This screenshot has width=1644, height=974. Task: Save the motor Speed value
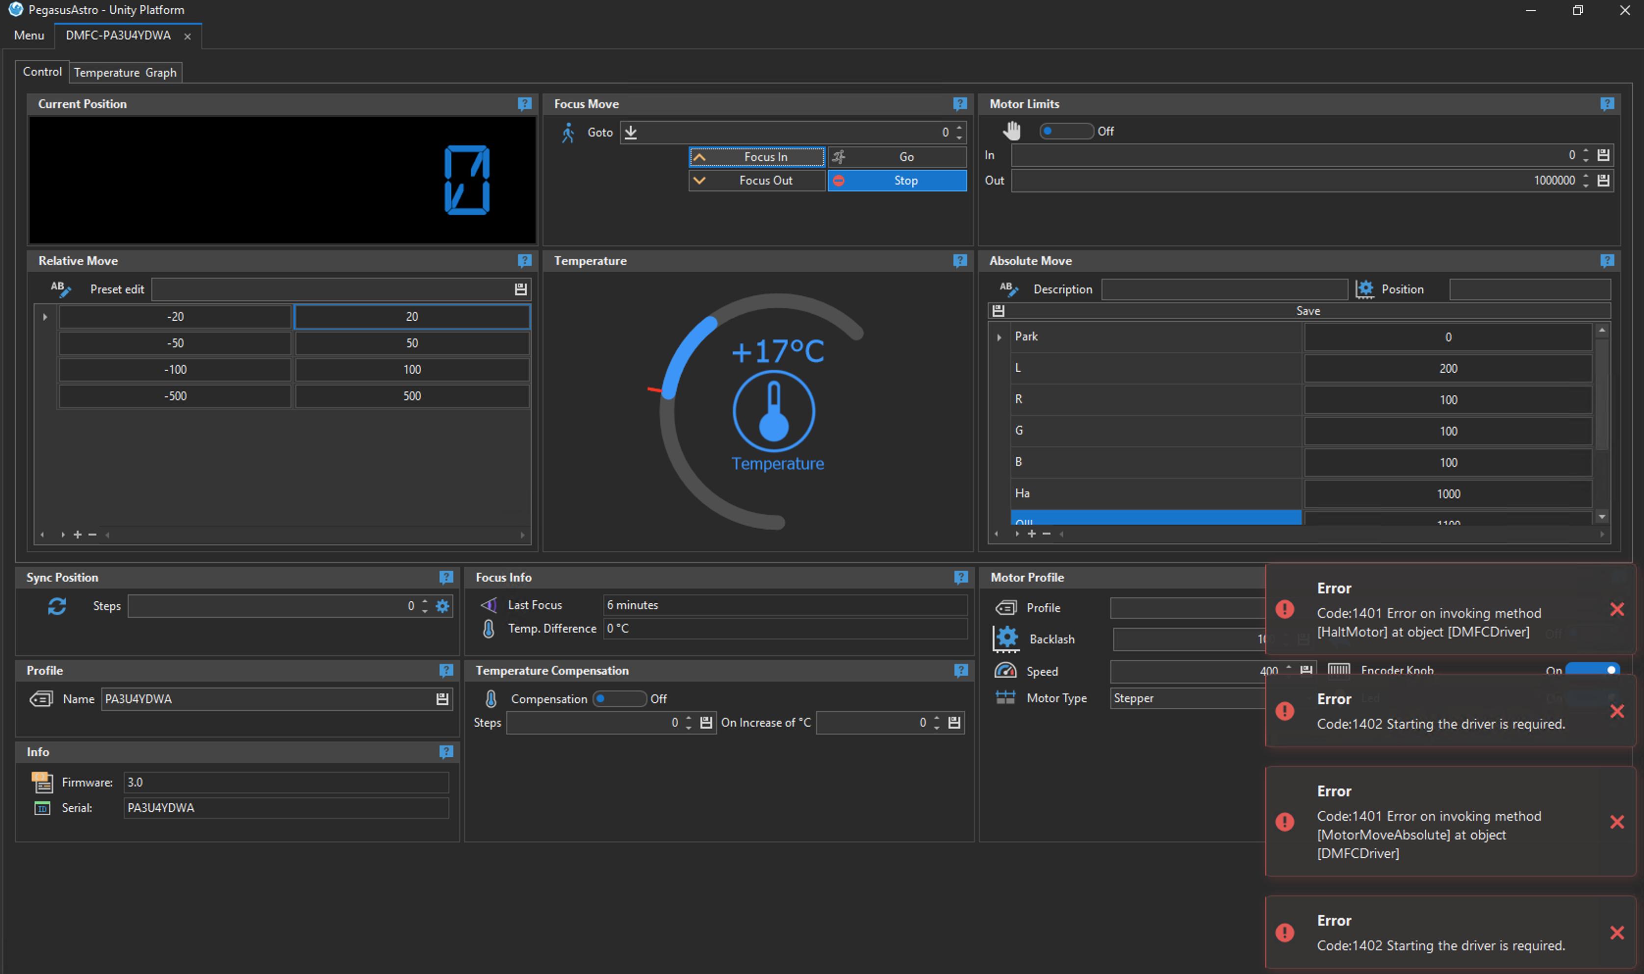click(x=1306, y=669)
